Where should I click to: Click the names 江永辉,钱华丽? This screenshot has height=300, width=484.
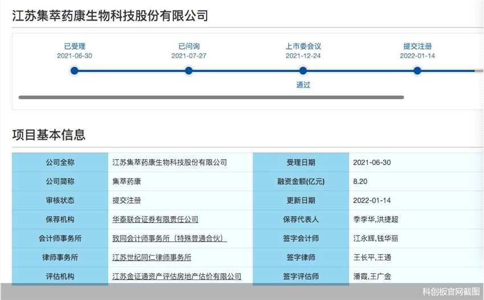click(376, 238)
